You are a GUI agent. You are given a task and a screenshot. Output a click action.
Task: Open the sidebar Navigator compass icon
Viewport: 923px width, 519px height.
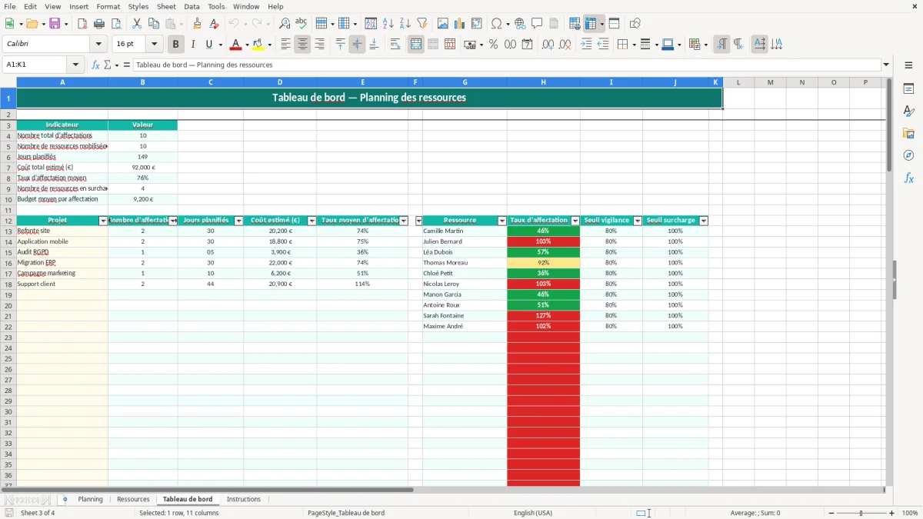(x=908, y=155)
